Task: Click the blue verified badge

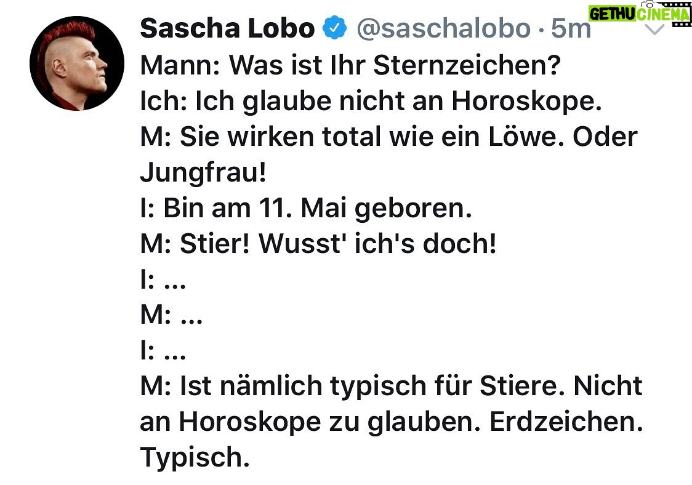Action: [x=335, y=28]
